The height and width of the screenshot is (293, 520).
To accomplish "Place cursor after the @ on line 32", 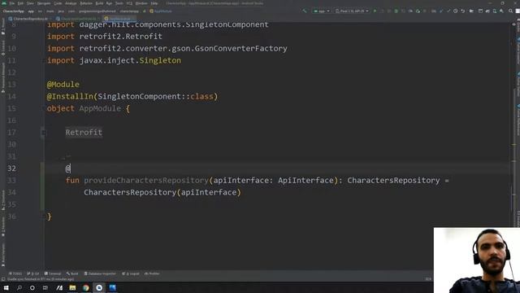I will (71, 168).
